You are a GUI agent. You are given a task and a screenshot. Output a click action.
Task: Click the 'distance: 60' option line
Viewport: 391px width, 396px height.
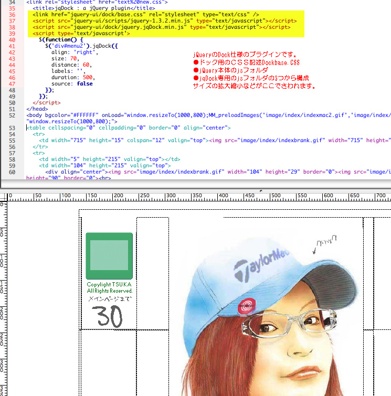[x=71, y=65]
